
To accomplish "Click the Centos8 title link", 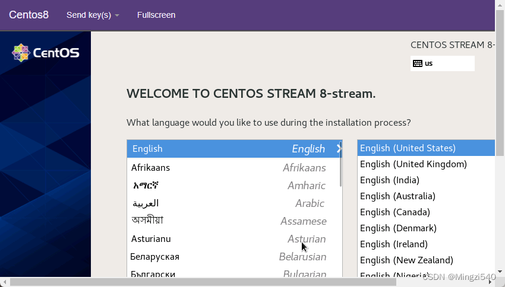I will (x=29, y=15).
